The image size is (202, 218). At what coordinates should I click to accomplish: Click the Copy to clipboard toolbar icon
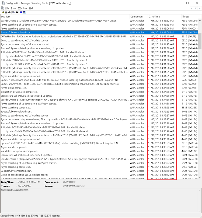coord(13,12)
